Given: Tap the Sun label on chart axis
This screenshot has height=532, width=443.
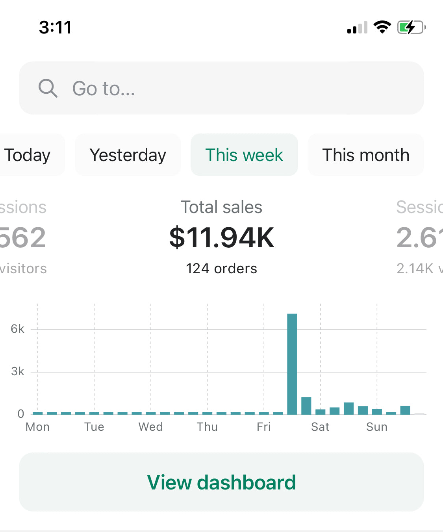Looking at the screenshot, I should pos(377,427).
